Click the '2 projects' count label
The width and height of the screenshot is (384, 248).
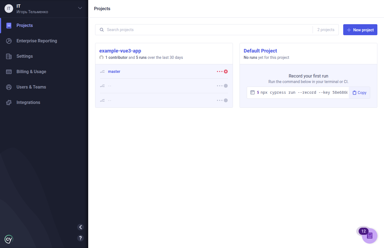326,30
